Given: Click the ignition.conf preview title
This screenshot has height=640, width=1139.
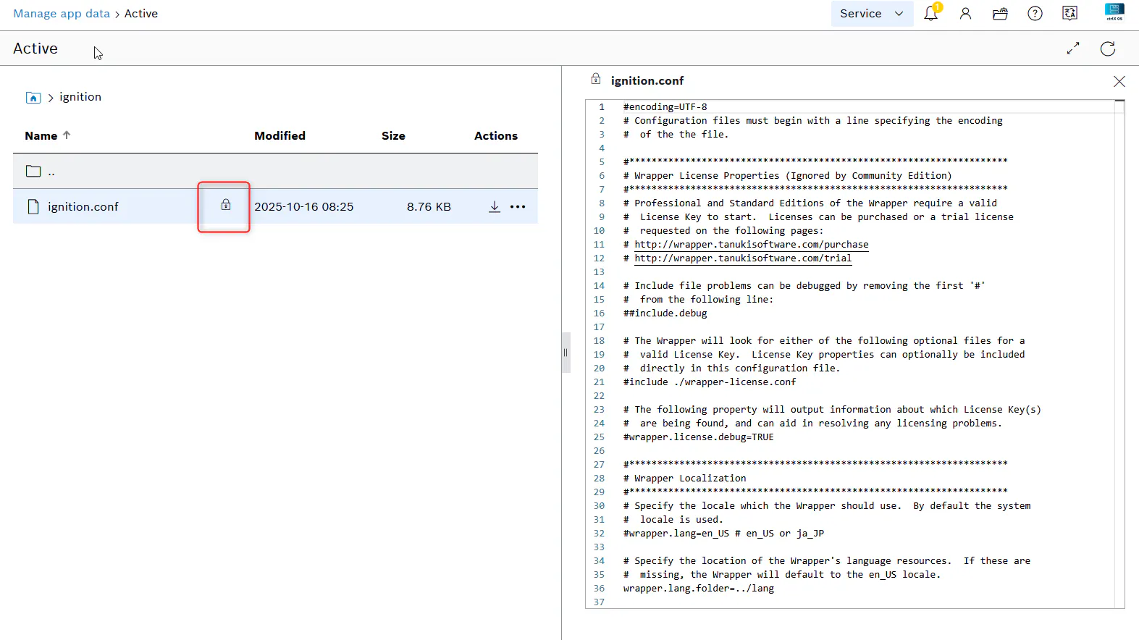Looking at the screenshot, I should [x=647, y=81].
